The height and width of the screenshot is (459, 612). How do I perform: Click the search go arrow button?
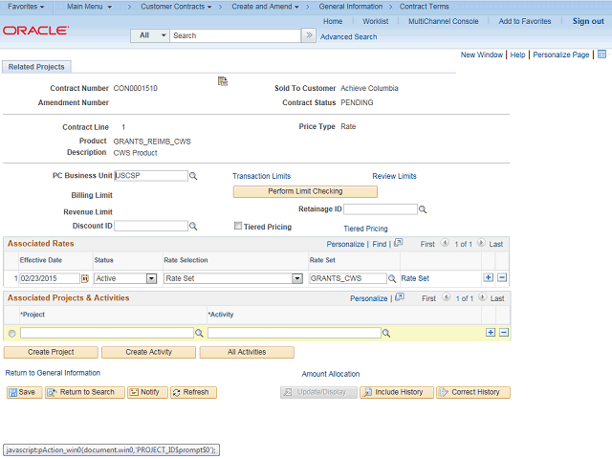309,35
